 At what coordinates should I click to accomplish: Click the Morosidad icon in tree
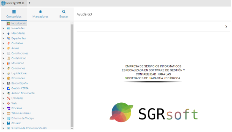8,63
